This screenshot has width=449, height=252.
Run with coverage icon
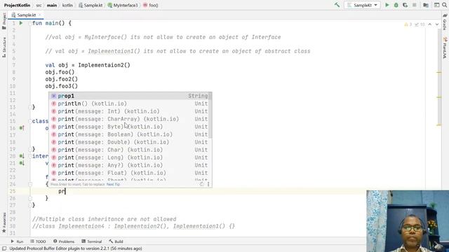[406, 5]
